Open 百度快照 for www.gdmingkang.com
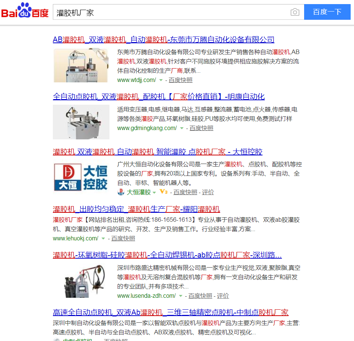The image size is (354, 341). (x=201, y=128)
